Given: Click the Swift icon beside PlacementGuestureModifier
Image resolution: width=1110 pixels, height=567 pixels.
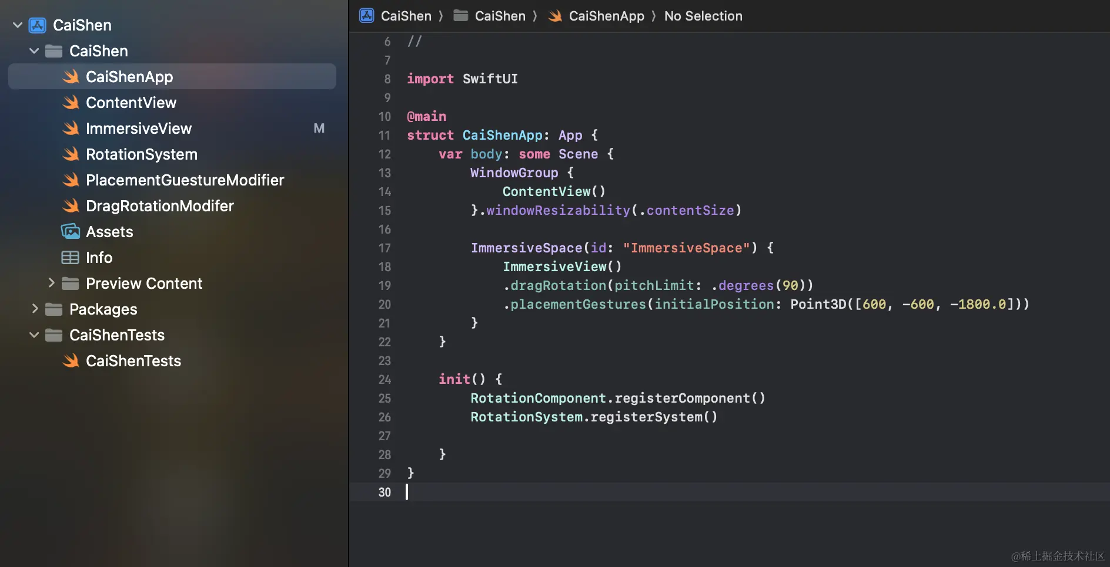Looking at the screenshot, I should click(71, 180).
